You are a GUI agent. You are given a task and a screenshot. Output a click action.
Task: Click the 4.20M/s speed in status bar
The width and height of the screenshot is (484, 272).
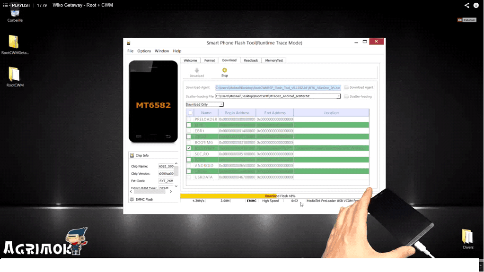click(x=198, y=201)
